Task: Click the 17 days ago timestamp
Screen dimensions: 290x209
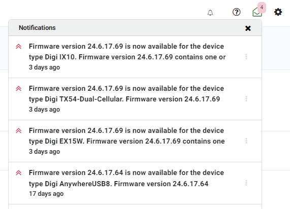Action: pos(46,194)
